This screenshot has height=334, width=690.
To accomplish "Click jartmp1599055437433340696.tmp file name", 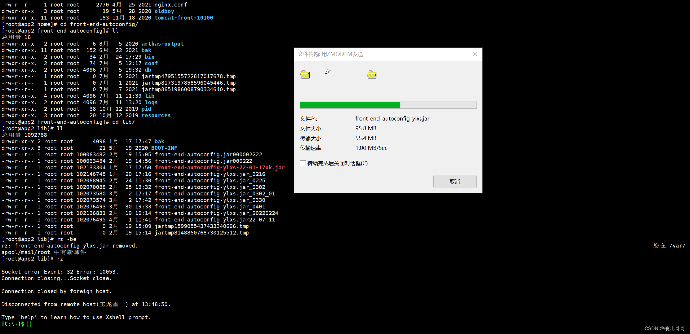I will [x=202, y=226].
